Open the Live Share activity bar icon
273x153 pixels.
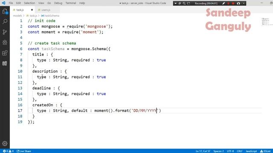pyautogui.click(x=5, y=63)
